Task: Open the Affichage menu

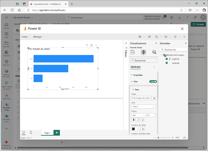Action: click(38, 37)
